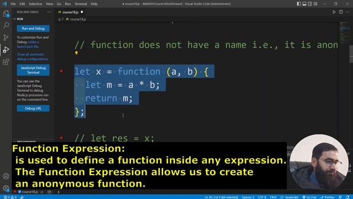Click errors and warnings status indicator
The height and width of the screenshot is (199, 353).
click(x=10, y=197)
